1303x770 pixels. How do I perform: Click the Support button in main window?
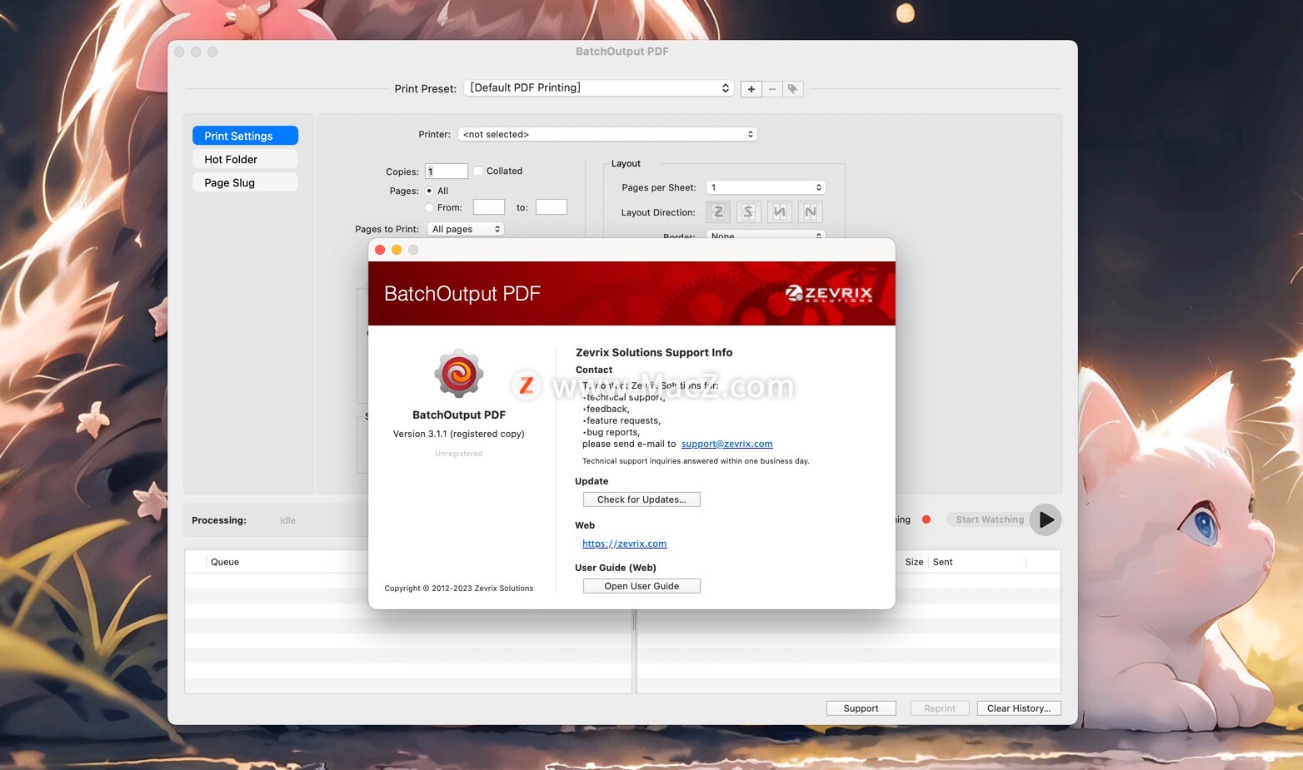pos(861,708)
